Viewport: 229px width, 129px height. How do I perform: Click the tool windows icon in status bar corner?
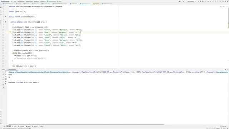(x=1, y=128)
